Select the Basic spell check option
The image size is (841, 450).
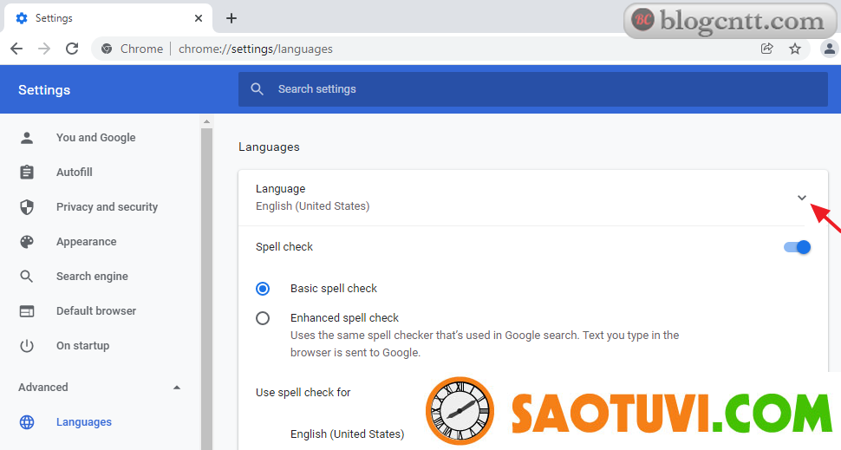click(263, 289)
